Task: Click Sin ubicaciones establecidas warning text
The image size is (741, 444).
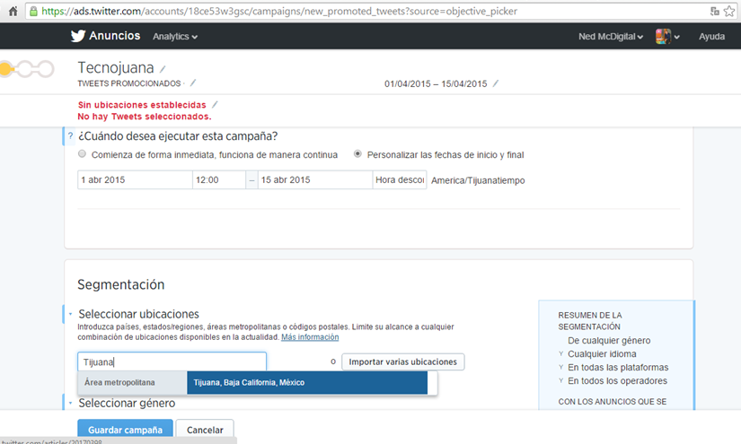Action: [x=142, y=105]
